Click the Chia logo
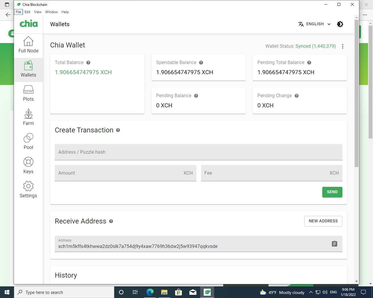Image resolution: width=373 pixels, height=298 pixels. (29, 24)
